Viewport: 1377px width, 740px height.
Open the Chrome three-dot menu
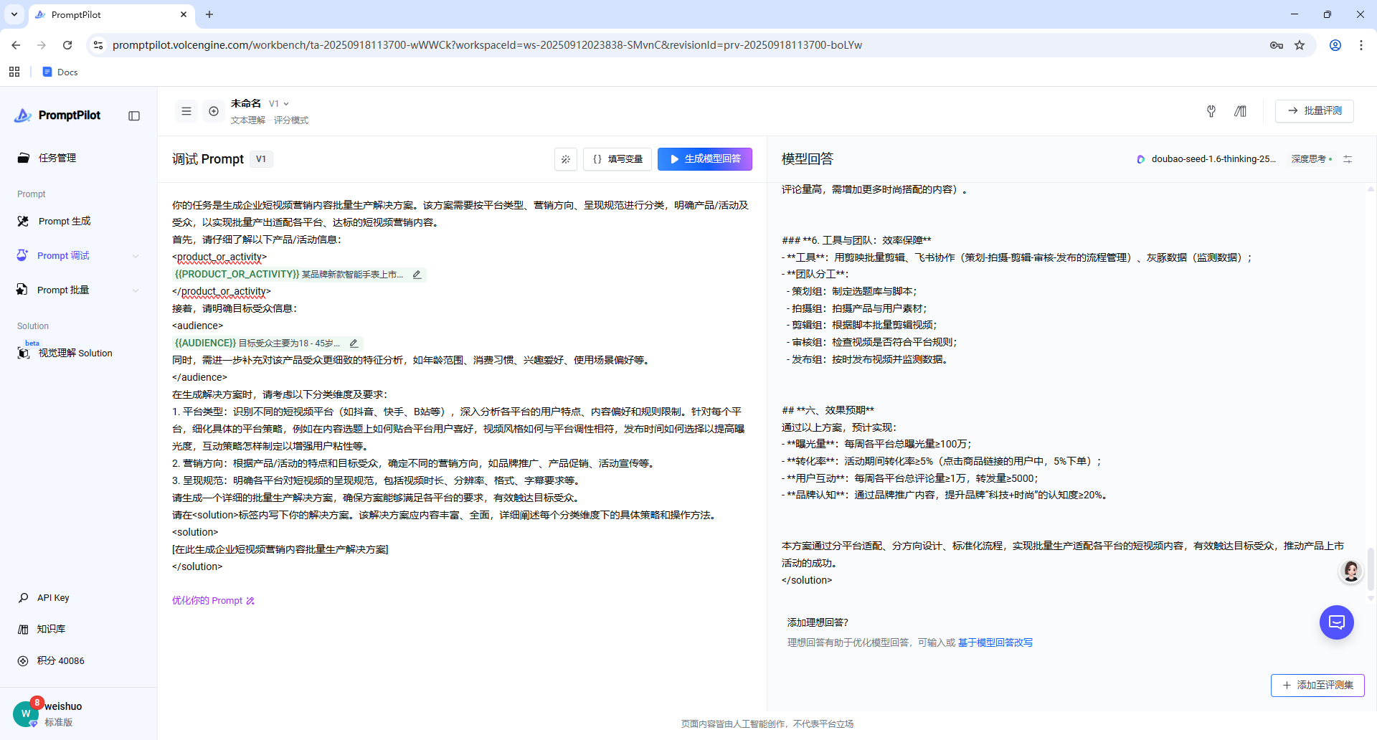(x=1361, y=45)
